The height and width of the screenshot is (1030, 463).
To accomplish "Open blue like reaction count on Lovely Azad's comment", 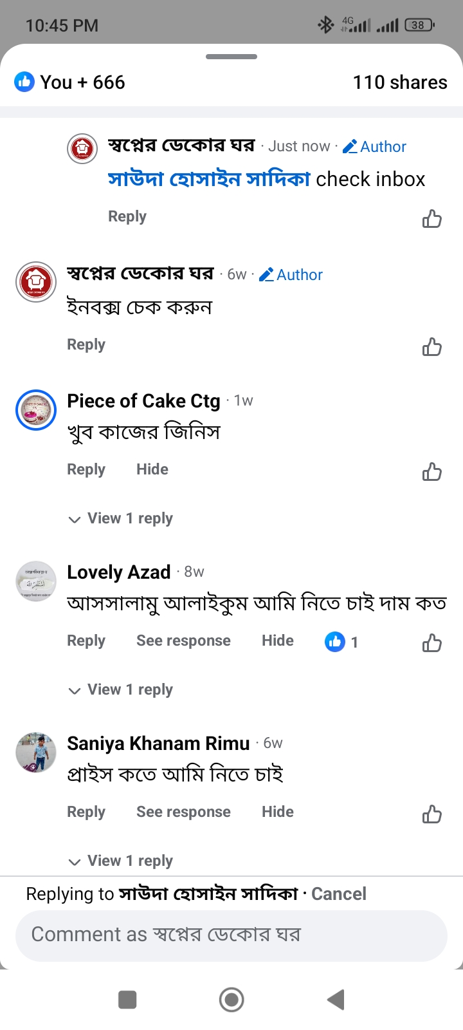I will (341, 641).
